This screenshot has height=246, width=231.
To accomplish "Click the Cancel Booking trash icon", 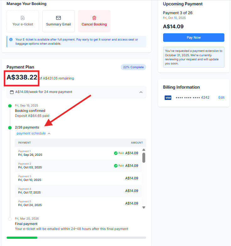I will [94, 18].
